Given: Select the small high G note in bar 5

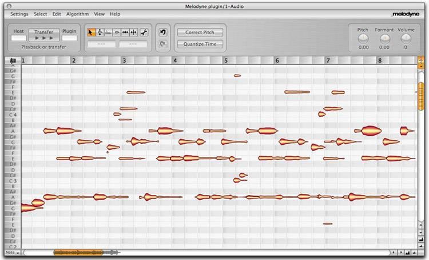Looking at the screenshot, I should 237,76.
